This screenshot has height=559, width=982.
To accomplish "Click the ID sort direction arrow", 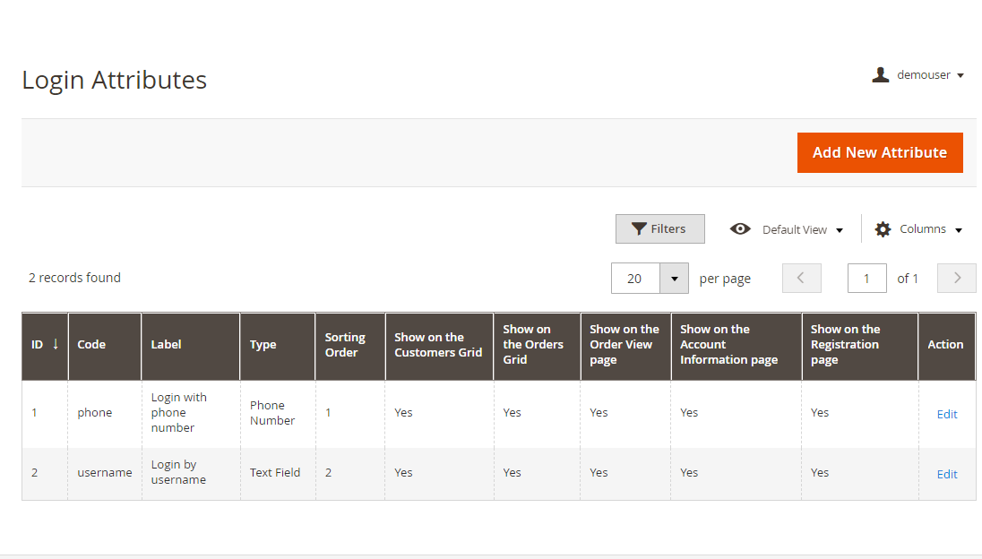I will [56, 344].
